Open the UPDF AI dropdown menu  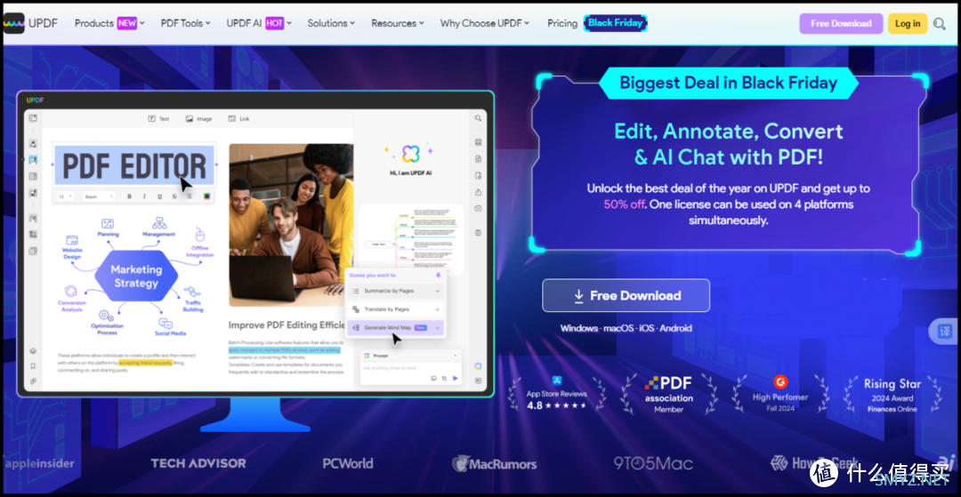[259, 23]
